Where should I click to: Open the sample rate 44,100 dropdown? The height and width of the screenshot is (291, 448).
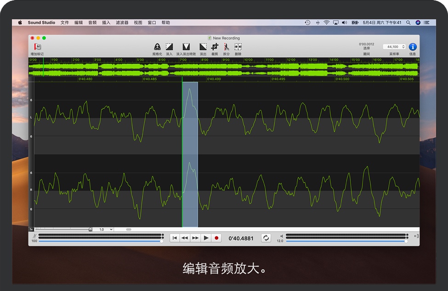396,47
